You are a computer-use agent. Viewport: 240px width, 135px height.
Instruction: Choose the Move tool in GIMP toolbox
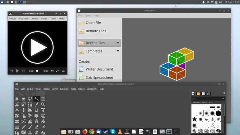click(x=23, y=110)
